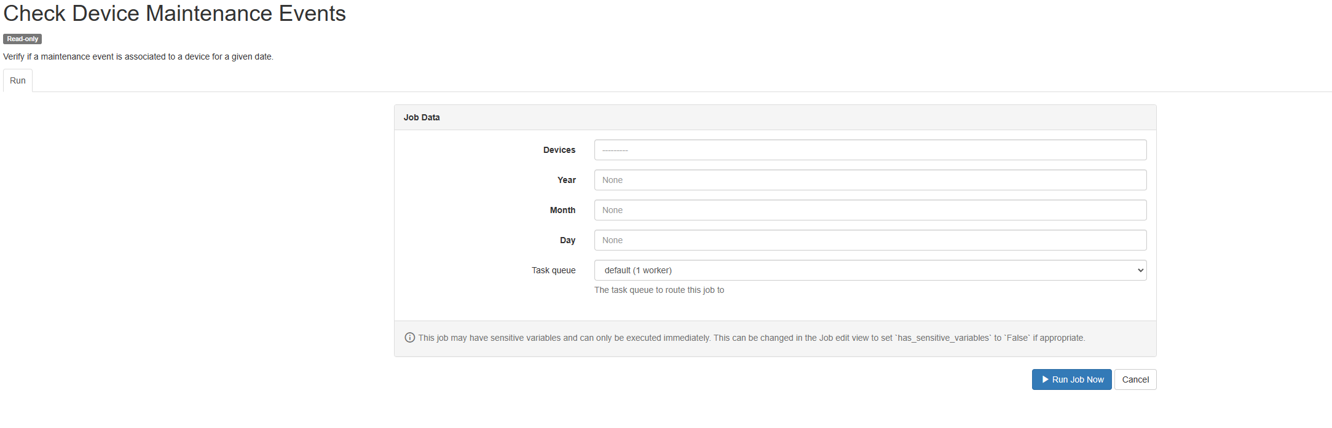Click the Read-only badge
Viewport: 1332px width, 428px height.
pos(23,39)
